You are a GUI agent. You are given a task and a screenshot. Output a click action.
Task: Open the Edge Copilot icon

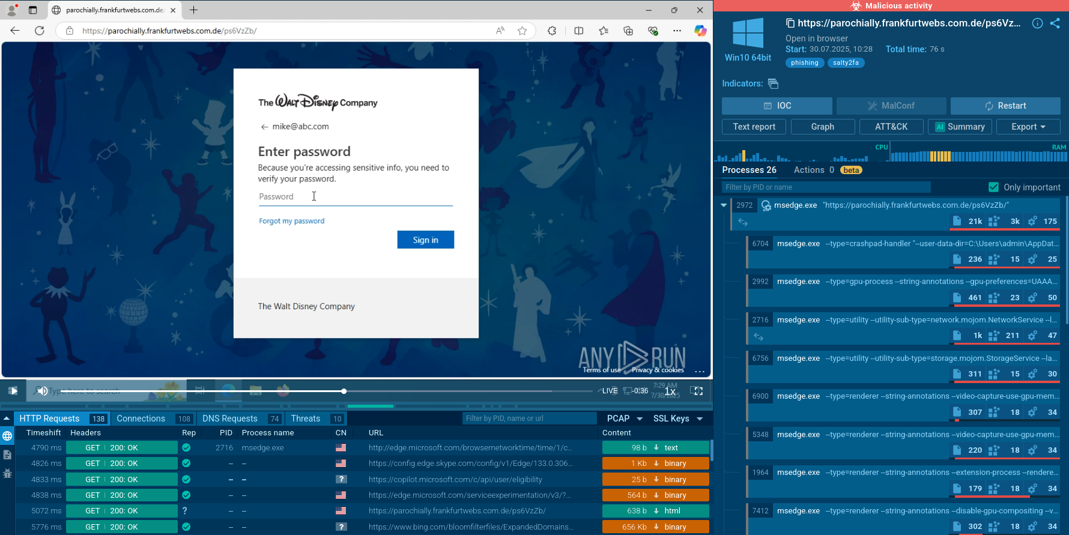coord(700,31)
